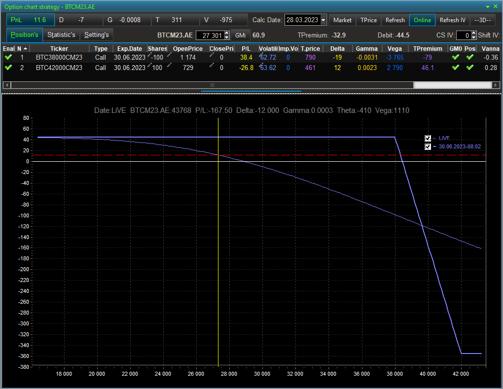Edit ClosePrice pencil icon for BTC42000CM23
This screenshot has width=503, height=389.
[x=212, y=66]
